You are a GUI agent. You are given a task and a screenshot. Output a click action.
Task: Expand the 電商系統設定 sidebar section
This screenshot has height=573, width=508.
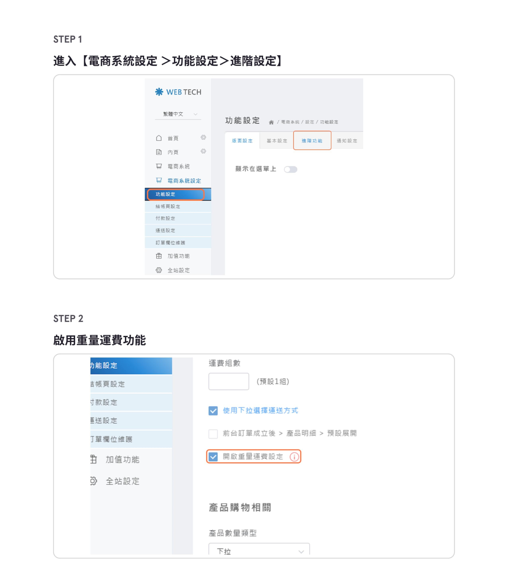tap(184, 181)
